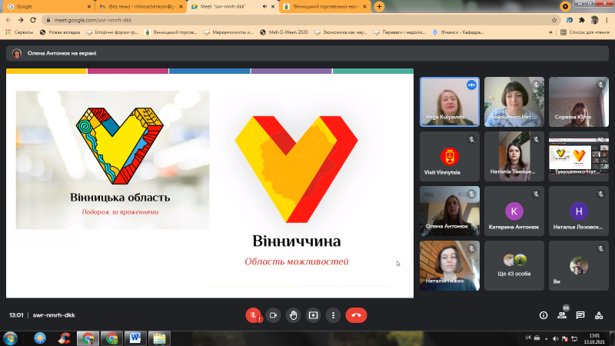Open Экономика как нау... bookmark
The height and width of the screenshot is (346, 615).
pyautogui.click(x=341, y=32)
